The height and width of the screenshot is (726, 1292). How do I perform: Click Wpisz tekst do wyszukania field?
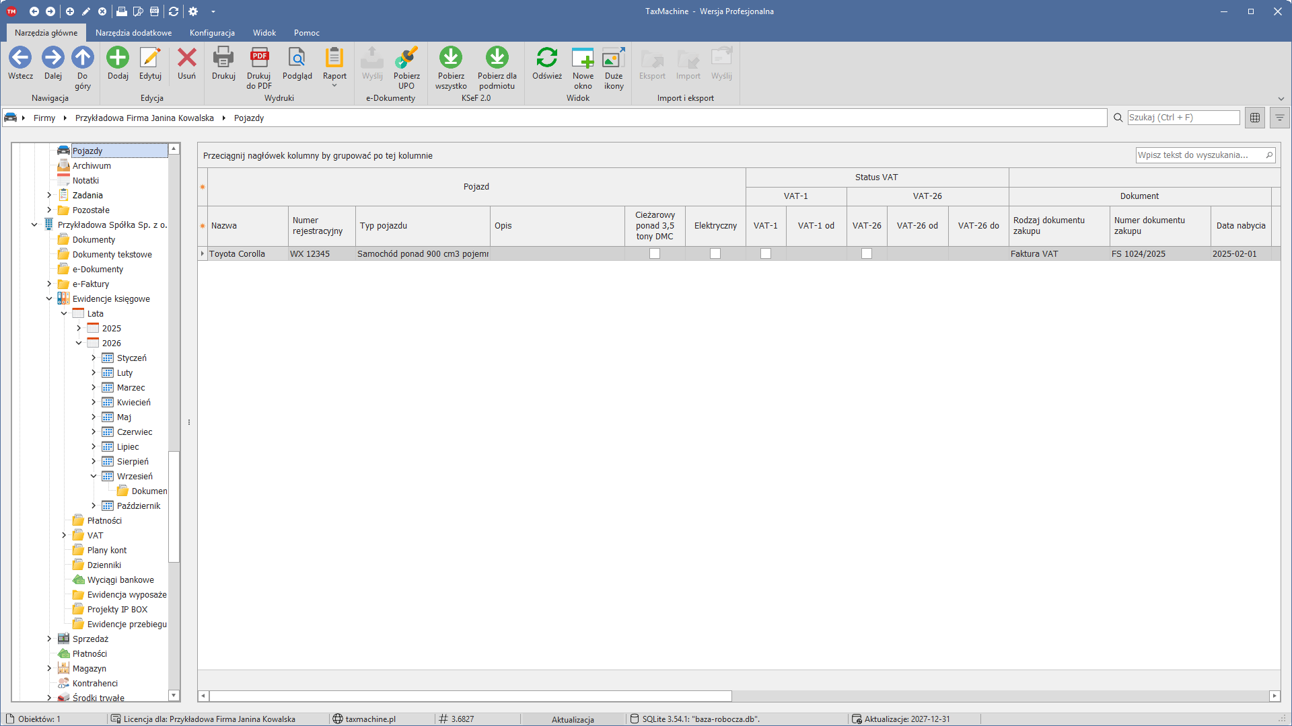pos(1205,155)
